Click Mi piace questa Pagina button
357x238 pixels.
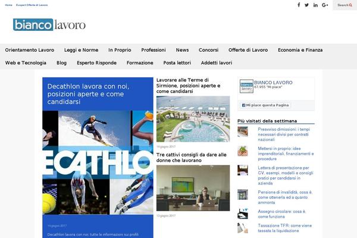point(265,105)
